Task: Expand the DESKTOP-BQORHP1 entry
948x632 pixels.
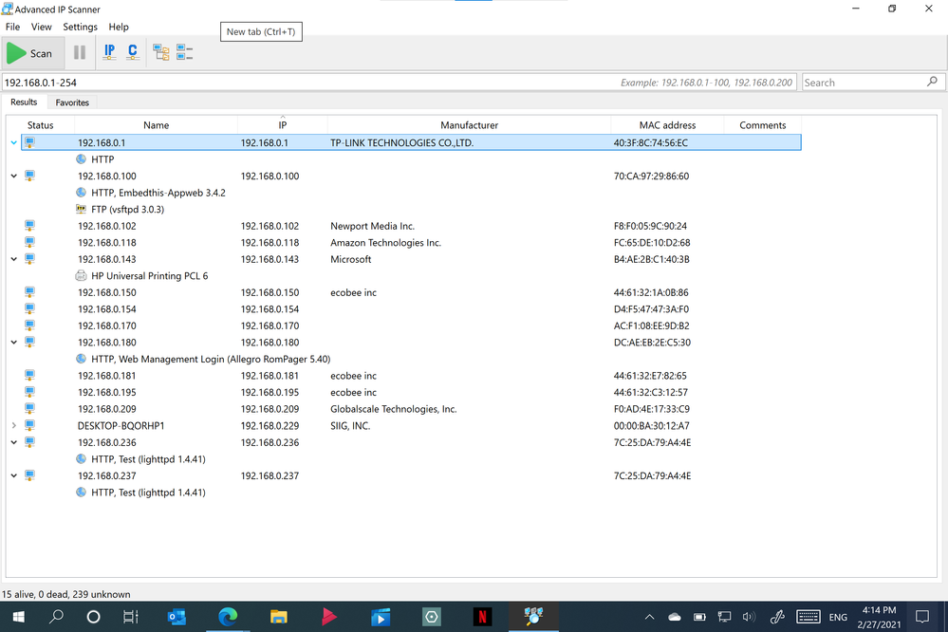Action: (13, 426)
